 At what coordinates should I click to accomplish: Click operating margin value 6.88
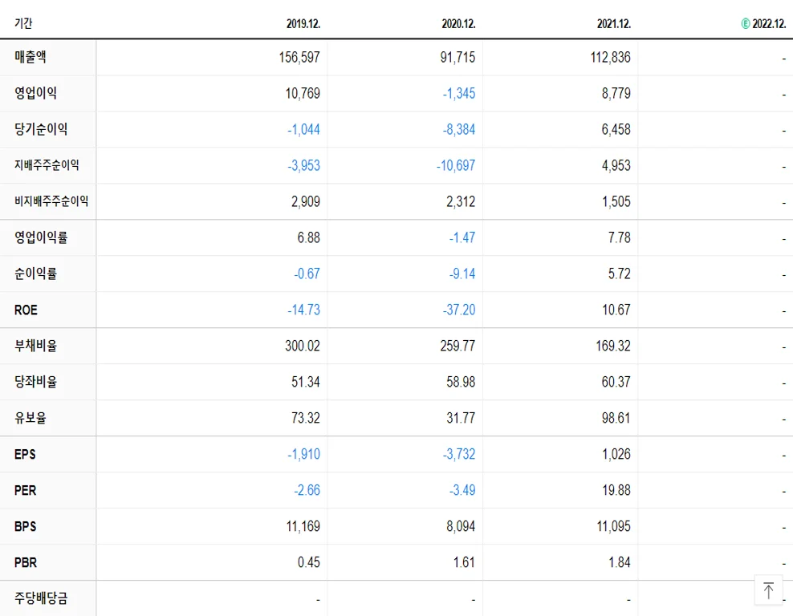tap(308, 237)
